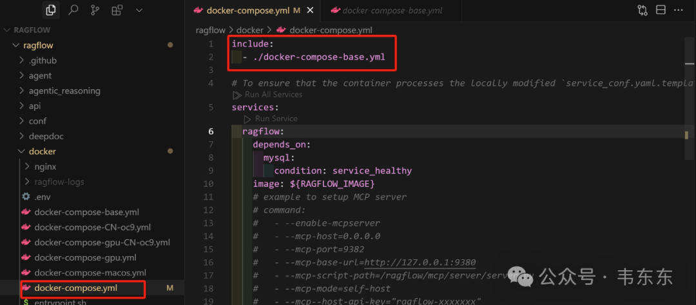Show additional views chevron in sidebar
The height and width of the screenshot is (305, 696).
click(x=139, y=10)
